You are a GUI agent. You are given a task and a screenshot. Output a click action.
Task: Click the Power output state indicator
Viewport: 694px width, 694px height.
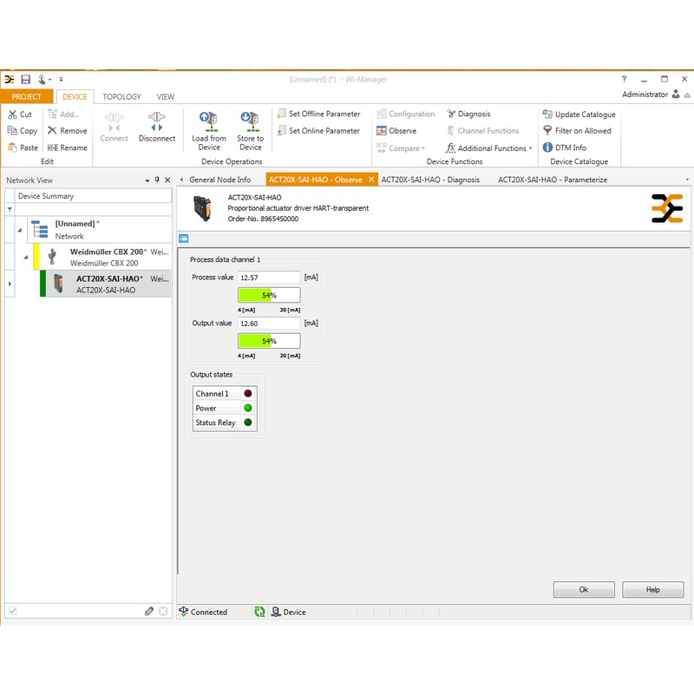click(x=248, y=408)
